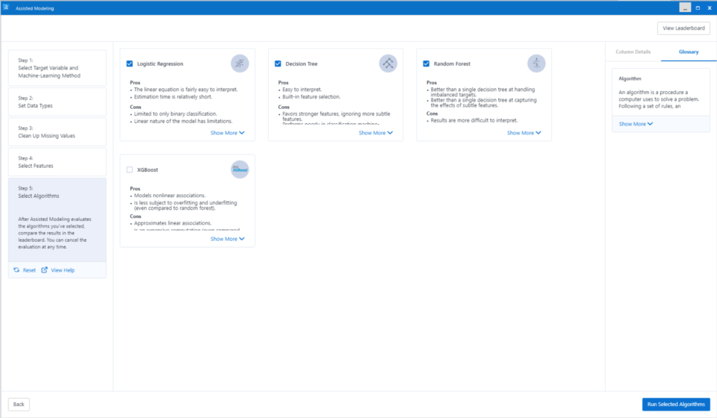
Task: Click 'Approximates linear associations' text
Action: (x=173, y=223)
